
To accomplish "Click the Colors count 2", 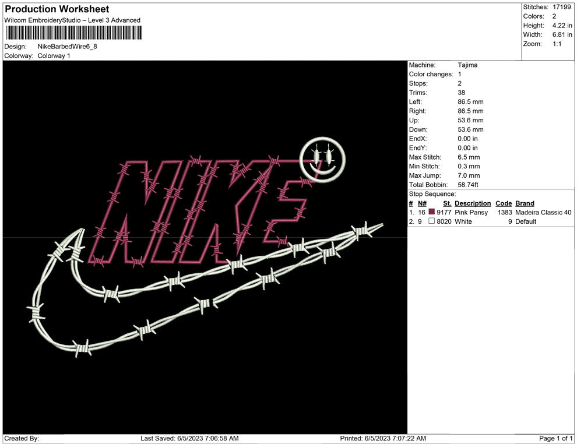I will tap(554, 16).
